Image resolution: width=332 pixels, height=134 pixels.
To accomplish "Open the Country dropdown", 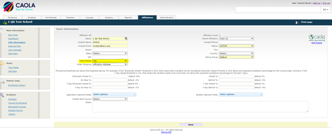I will click(237, 53).
